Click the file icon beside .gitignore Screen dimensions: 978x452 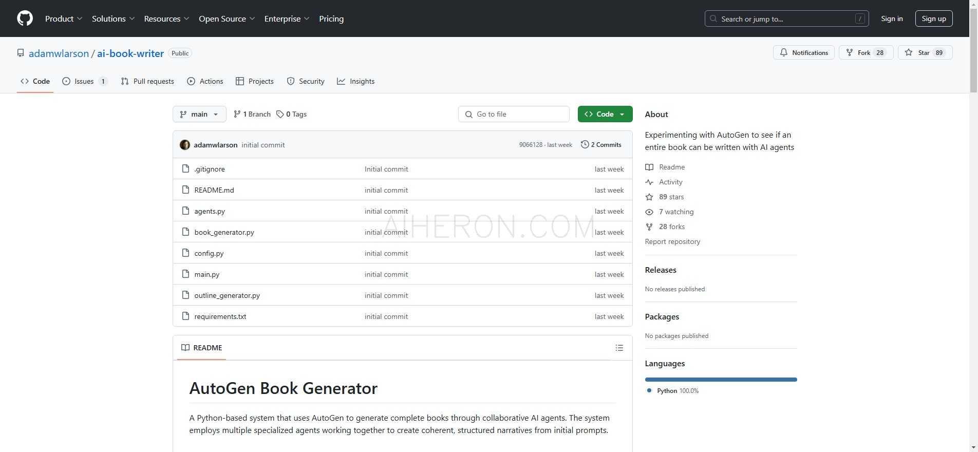coord(186,168)
